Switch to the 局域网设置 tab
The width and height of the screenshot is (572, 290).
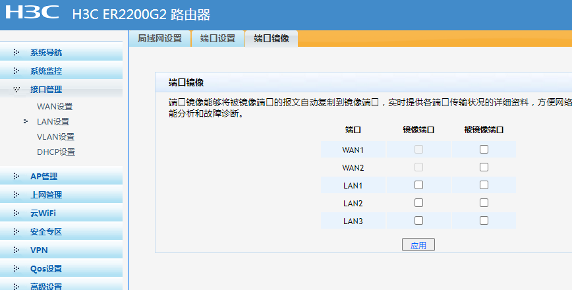(x=159, y=39)
